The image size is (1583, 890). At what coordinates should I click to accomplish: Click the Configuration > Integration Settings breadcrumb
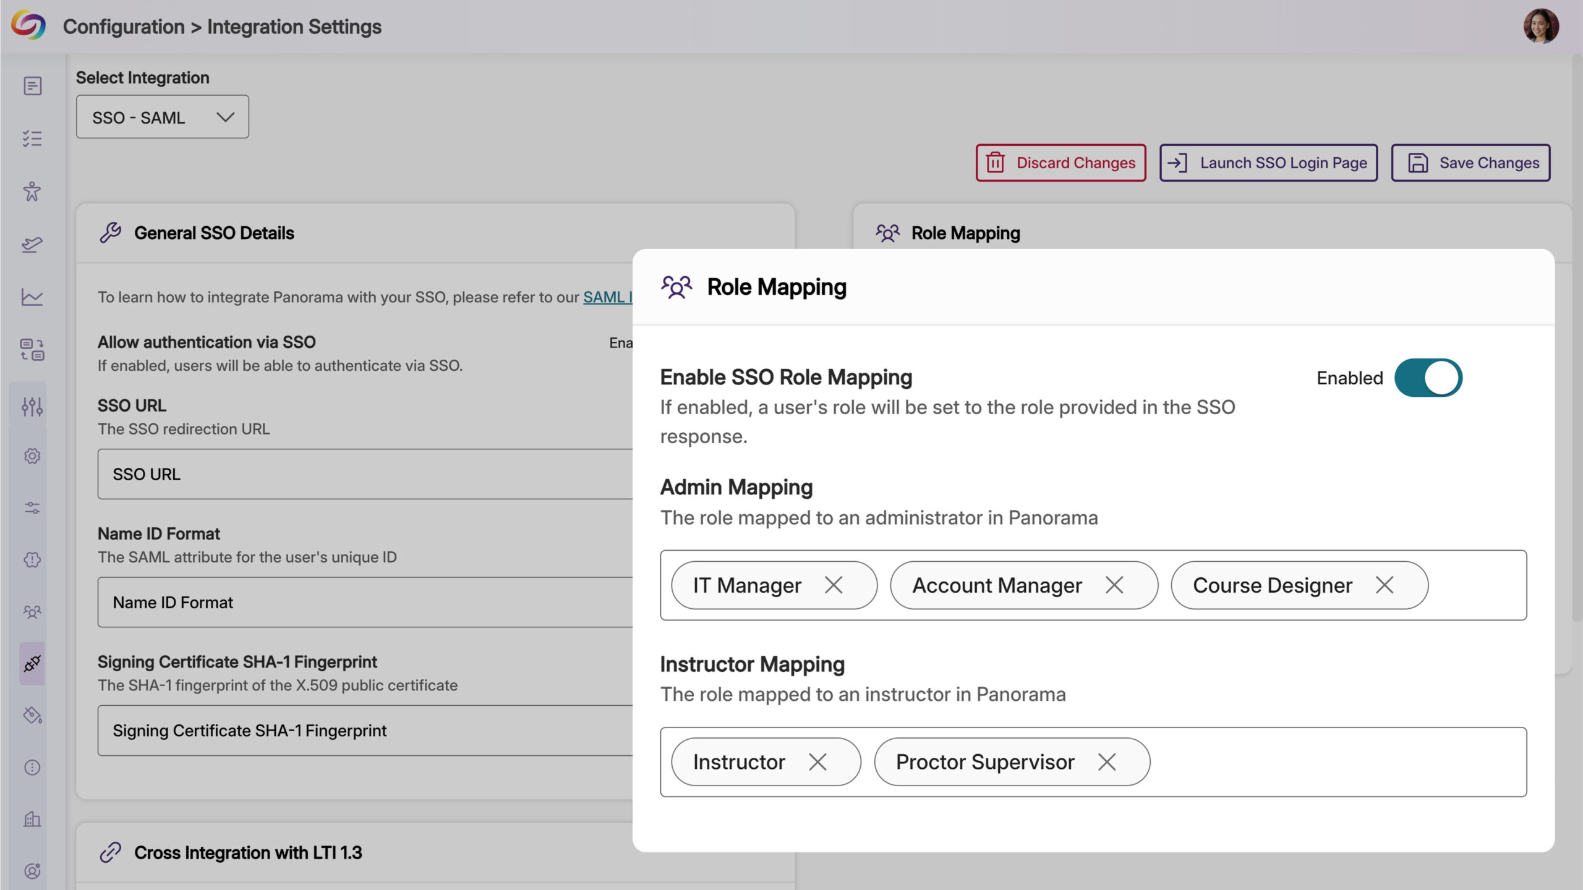click(x=222, y=27)
